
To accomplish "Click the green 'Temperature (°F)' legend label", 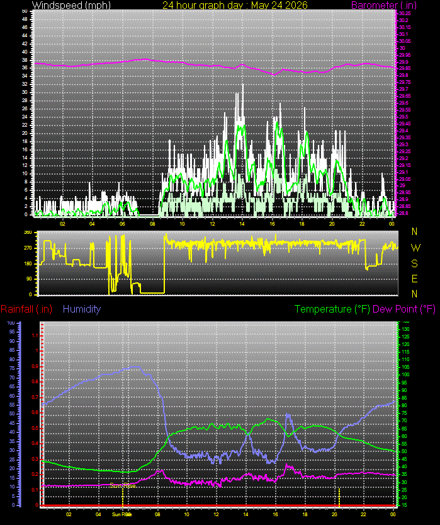I will pyautogui.click(x=332, y=309).
